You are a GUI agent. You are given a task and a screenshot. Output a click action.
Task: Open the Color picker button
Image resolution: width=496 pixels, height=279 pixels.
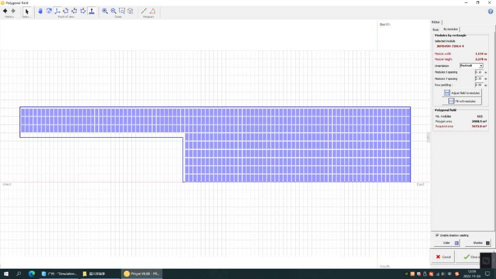pyautogui.click(x=447, y=243)
